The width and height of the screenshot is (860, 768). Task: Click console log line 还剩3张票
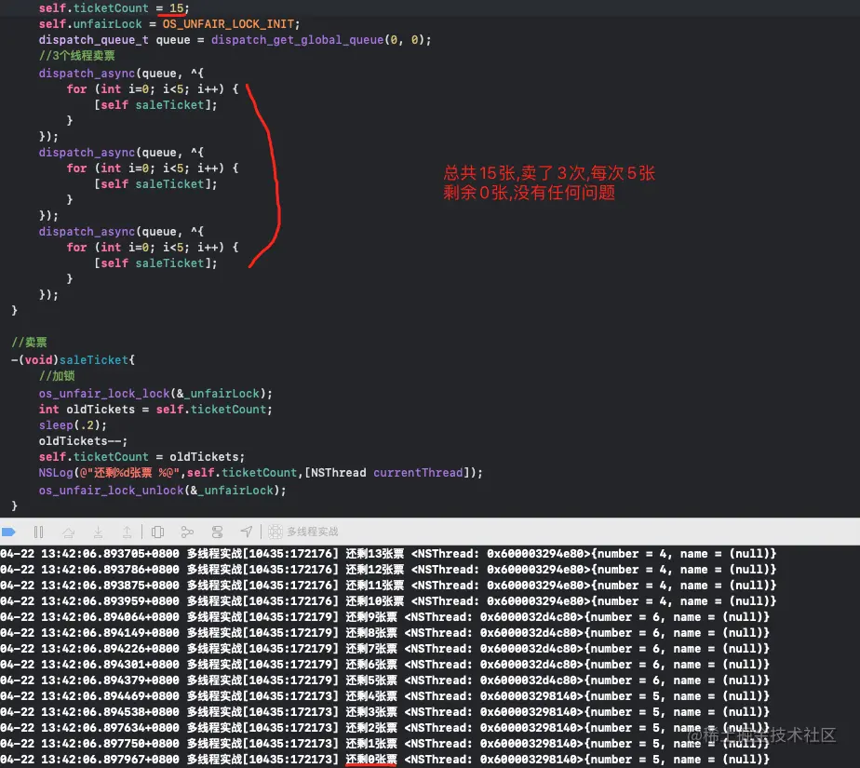(x=385, y=712)
